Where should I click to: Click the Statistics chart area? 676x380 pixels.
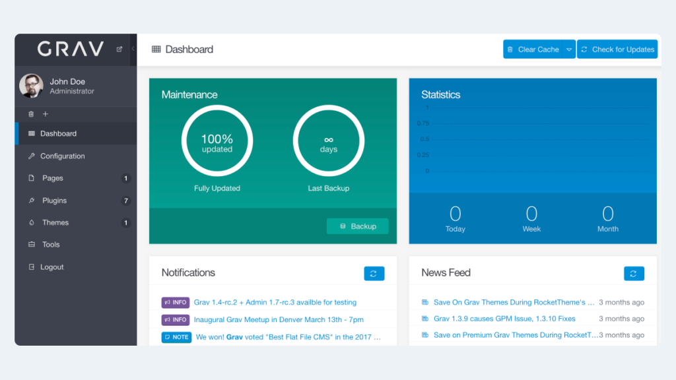coord(533,139)
